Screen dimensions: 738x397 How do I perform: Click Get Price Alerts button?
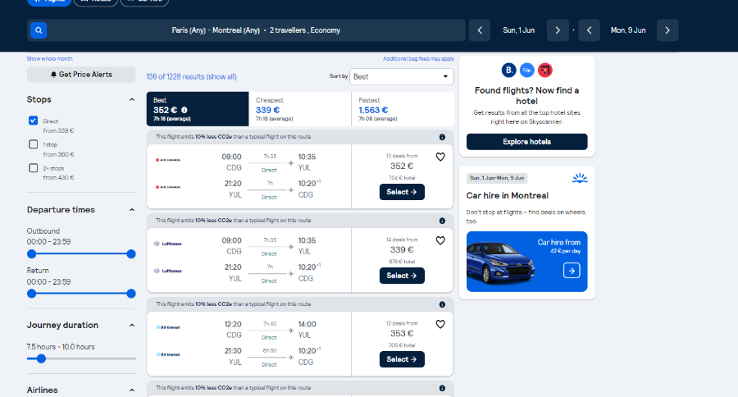pos(81,75)
